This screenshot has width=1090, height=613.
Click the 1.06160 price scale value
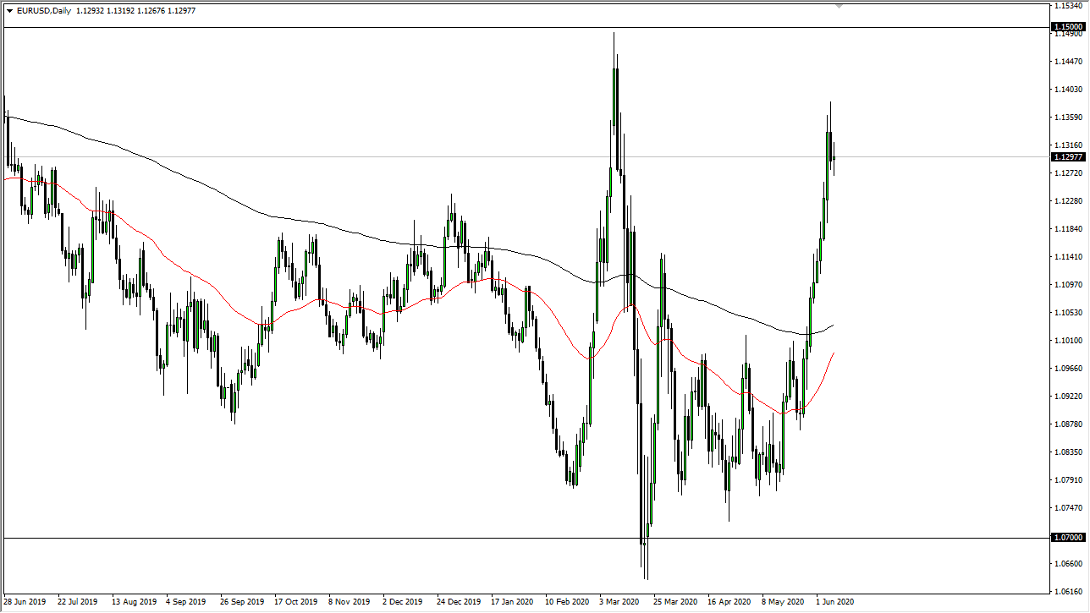click(x=1068, y=592)
